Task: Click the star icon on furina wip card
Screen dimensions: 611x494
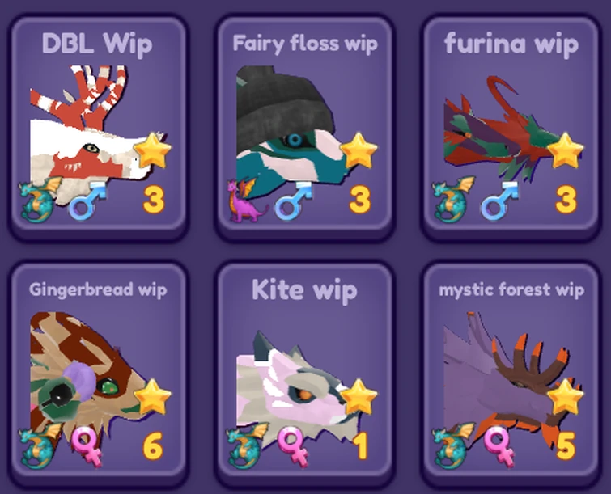Action: [x=565, y=150]
